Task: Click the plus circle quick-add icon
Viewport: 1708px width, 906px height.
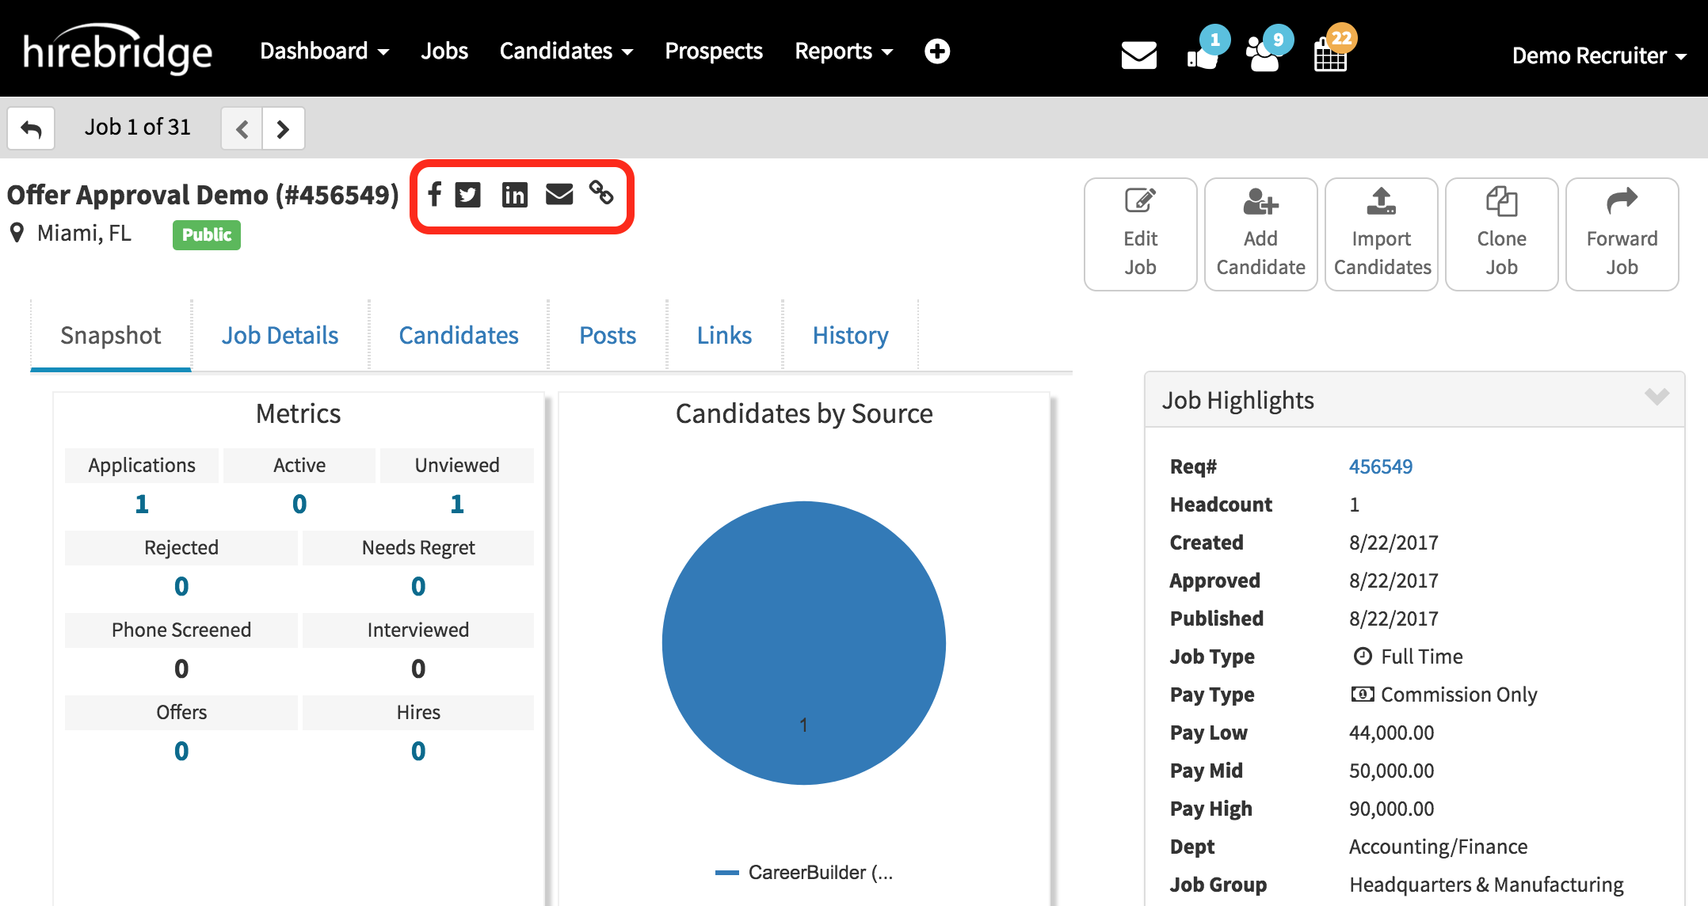Action: (937, 51)
